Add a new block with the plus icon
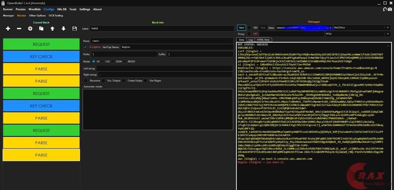The height and width of the screenshot is (190, 394). (x=8, y=29)
